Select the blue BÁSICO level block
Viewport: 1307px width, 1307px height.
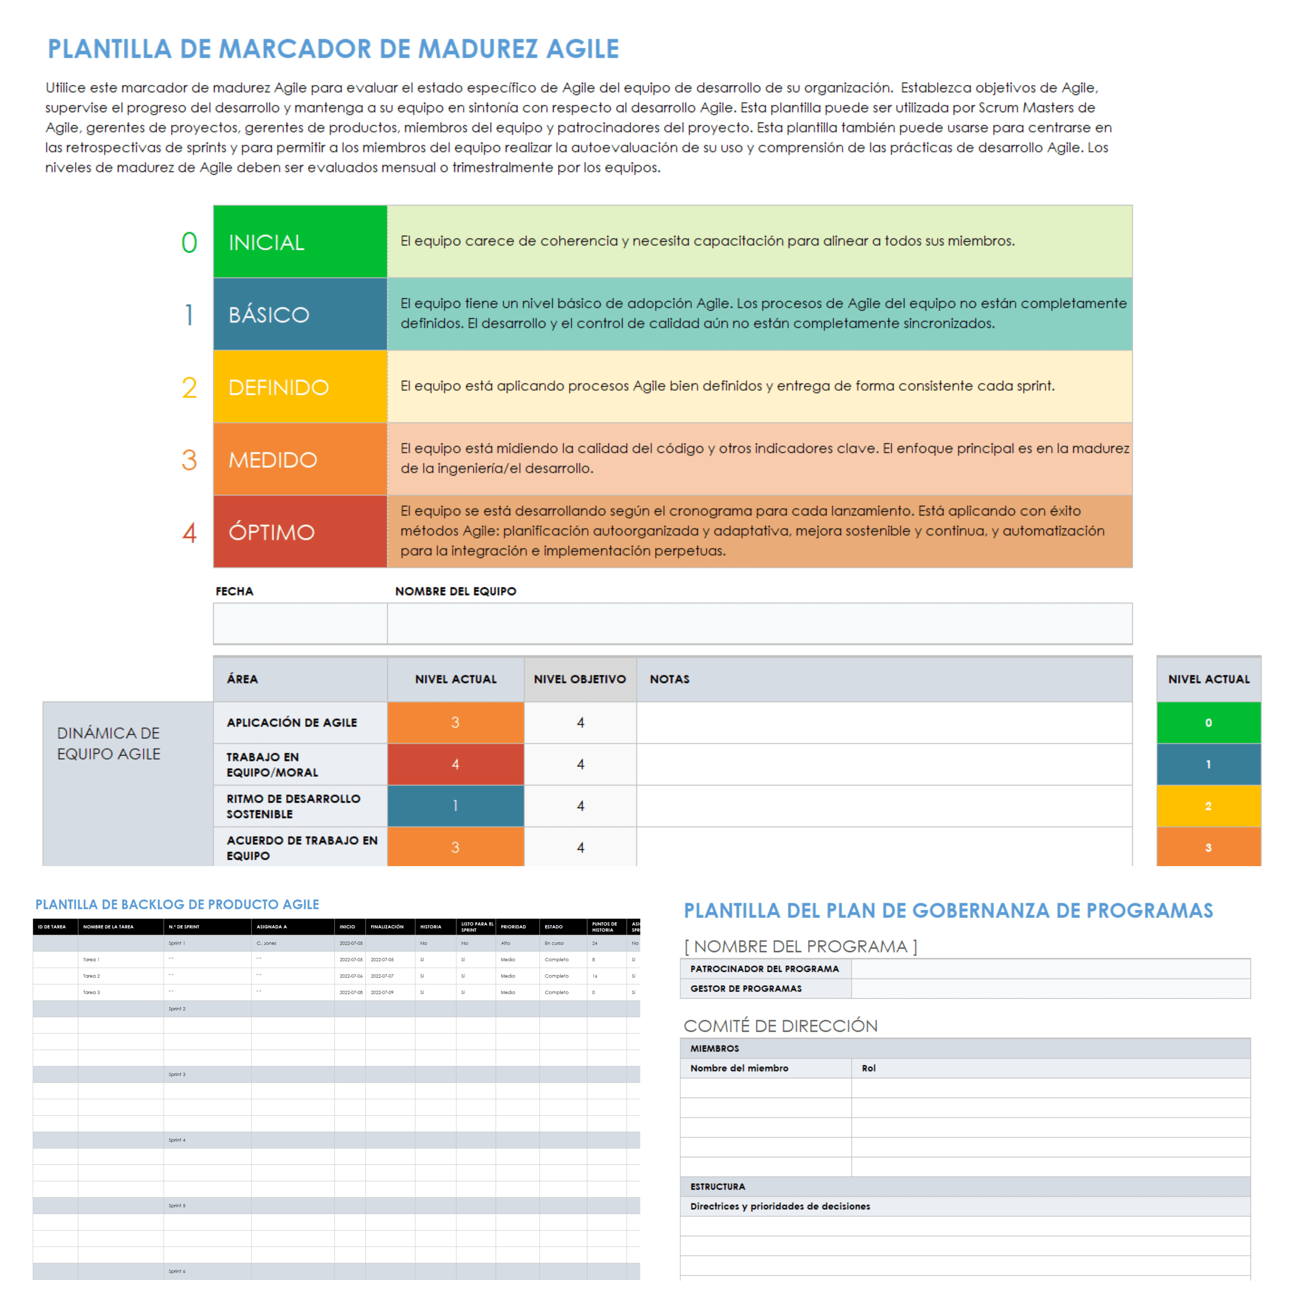click(300, 314)
